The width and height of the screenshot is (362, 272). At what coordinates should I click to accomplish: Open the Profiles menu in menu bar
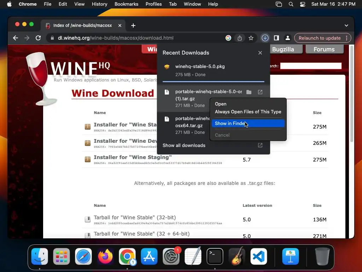[153, 4]
